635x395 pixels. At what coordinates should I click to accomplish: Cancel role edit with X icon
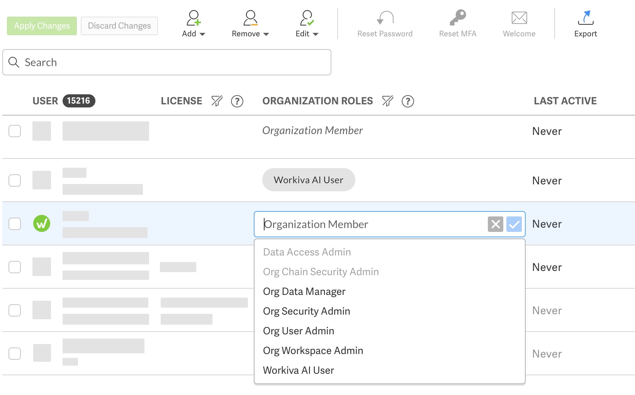pyautogui.click(x=496, y=224)
